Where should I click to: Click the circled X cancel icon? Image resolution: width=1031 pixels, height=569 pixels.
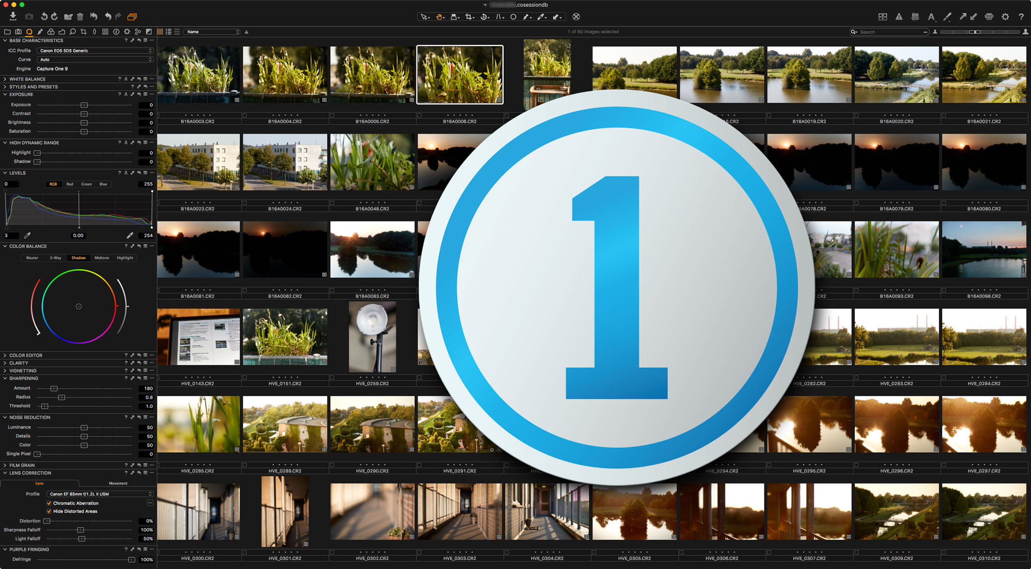click(x=576, y=17)
